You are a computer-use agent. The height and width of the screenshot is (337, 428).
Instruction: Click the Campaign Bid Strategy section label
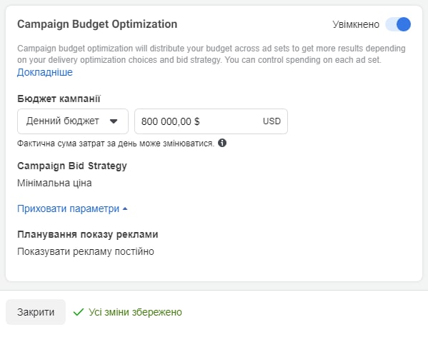click(x=72, y=166)
